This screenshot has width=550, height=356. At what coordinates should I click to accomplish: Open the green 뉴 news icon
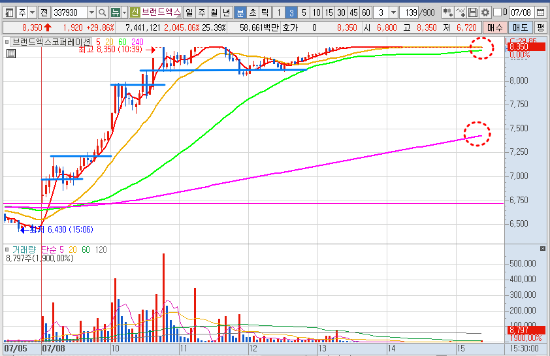115,13
